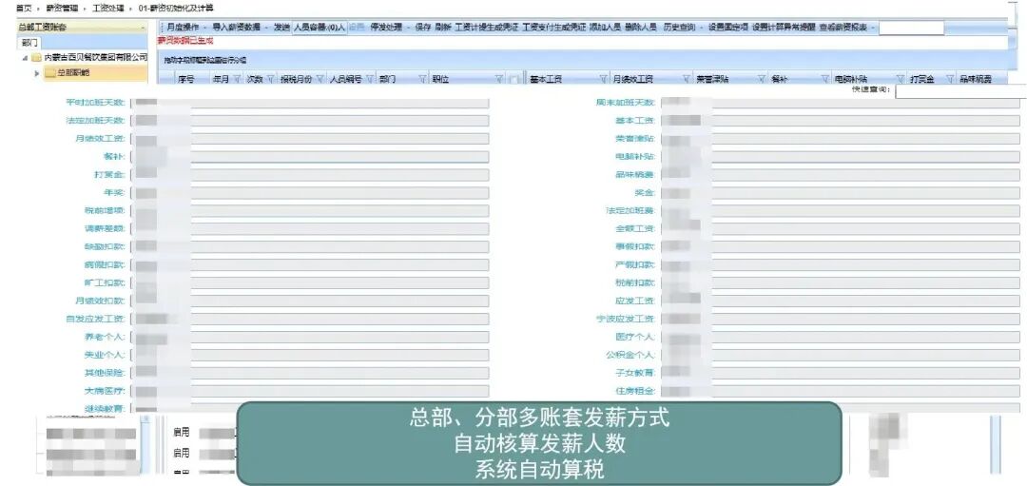Click the text box after 查看薪资报表
The height and width of the screenshot is (486, 1027).
point(911,28)
